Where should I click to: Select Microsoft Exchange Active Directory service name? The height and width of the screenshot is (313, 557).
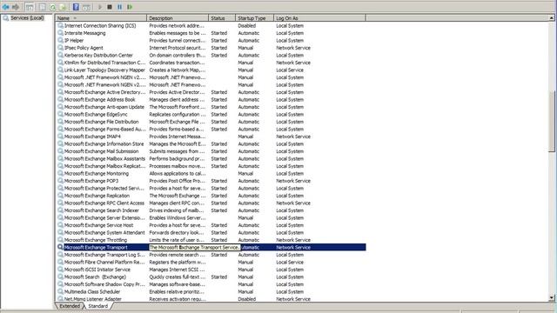pyautogui.click(x=104, y=92)
